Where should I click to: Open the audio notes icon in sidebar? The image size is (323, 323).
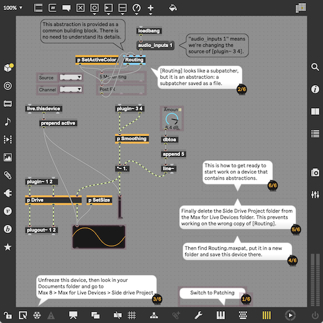click(7, 122)
